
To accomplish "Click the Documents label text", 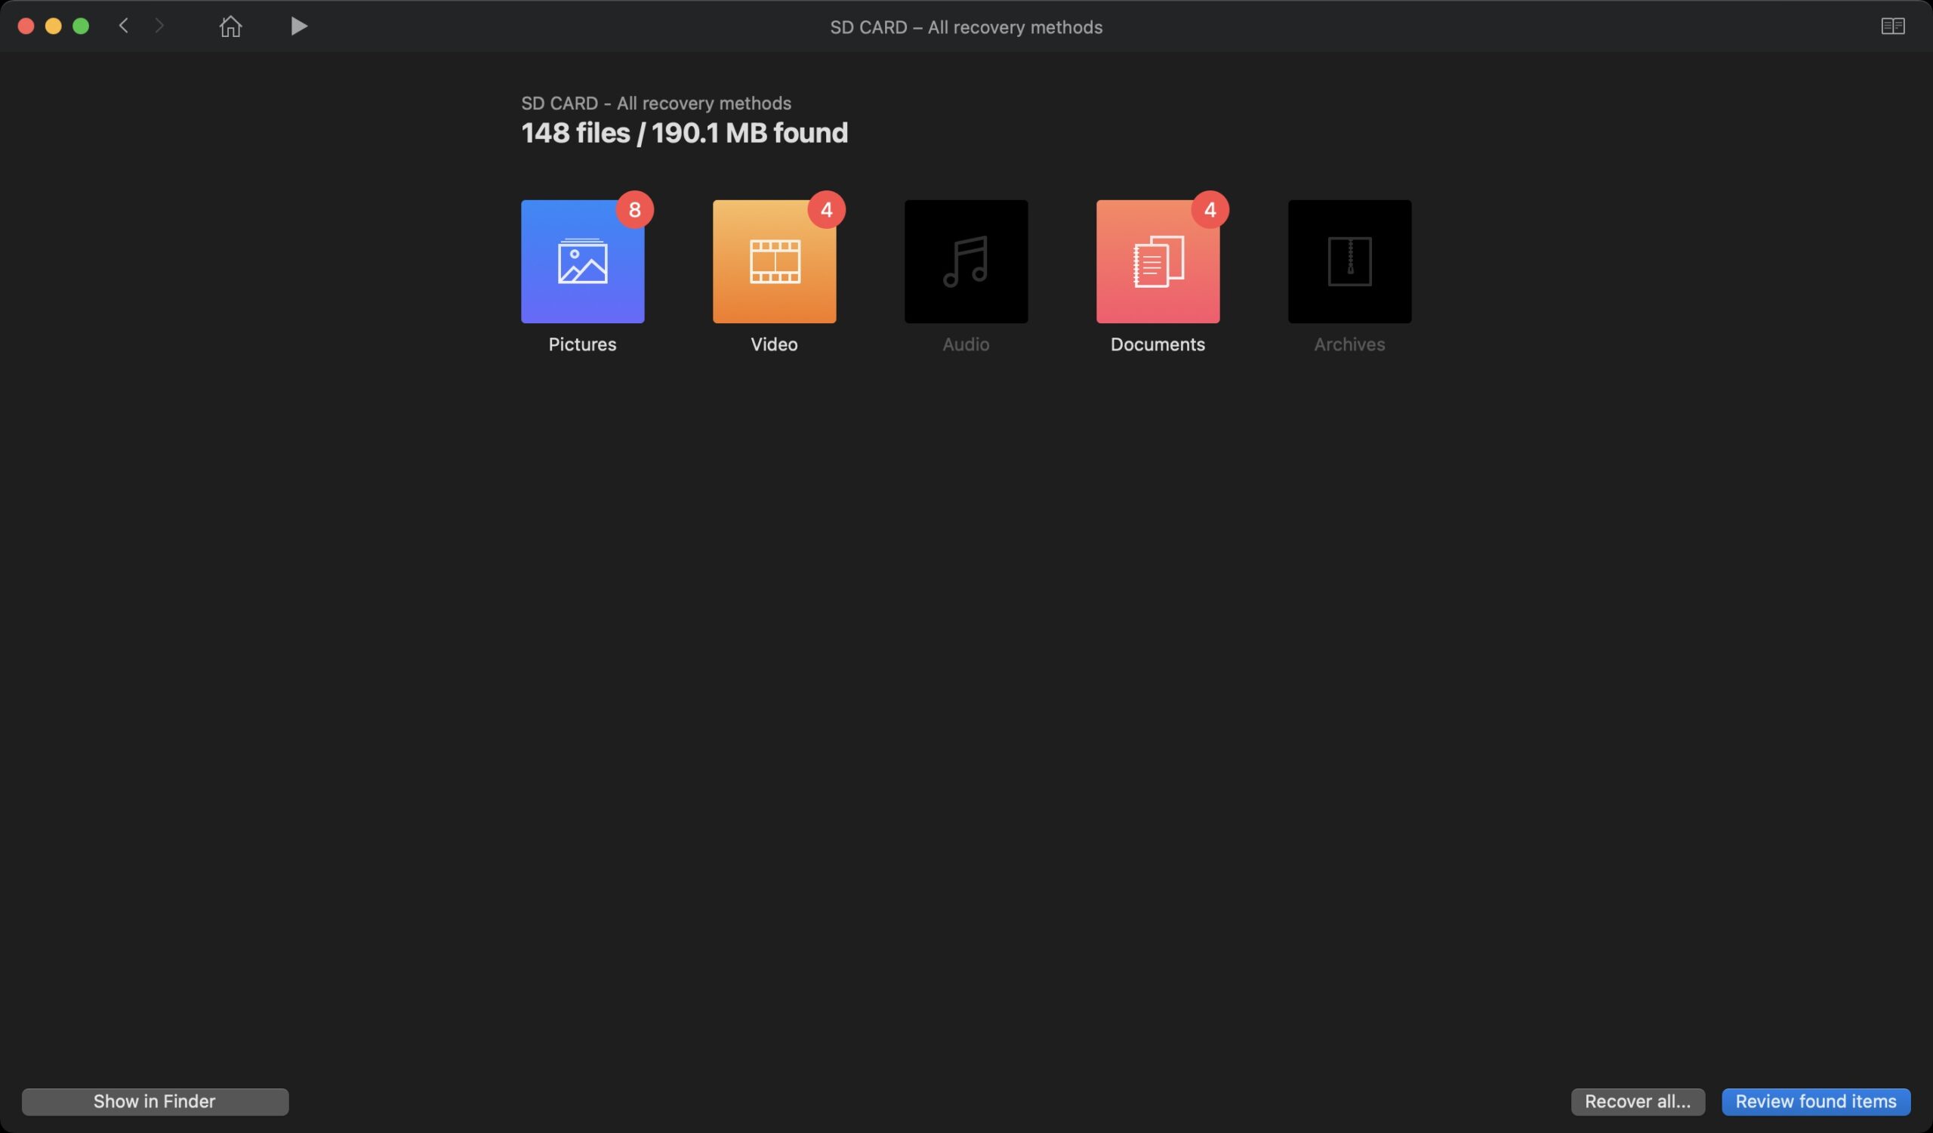I will click(1158, 344).
